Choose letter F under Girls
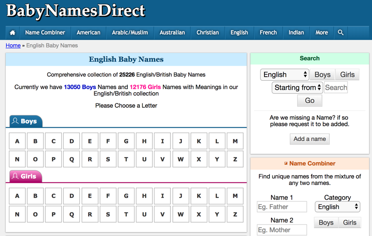Image resolution: width=372 pixels, height=236 pixels. coord(108,196)
